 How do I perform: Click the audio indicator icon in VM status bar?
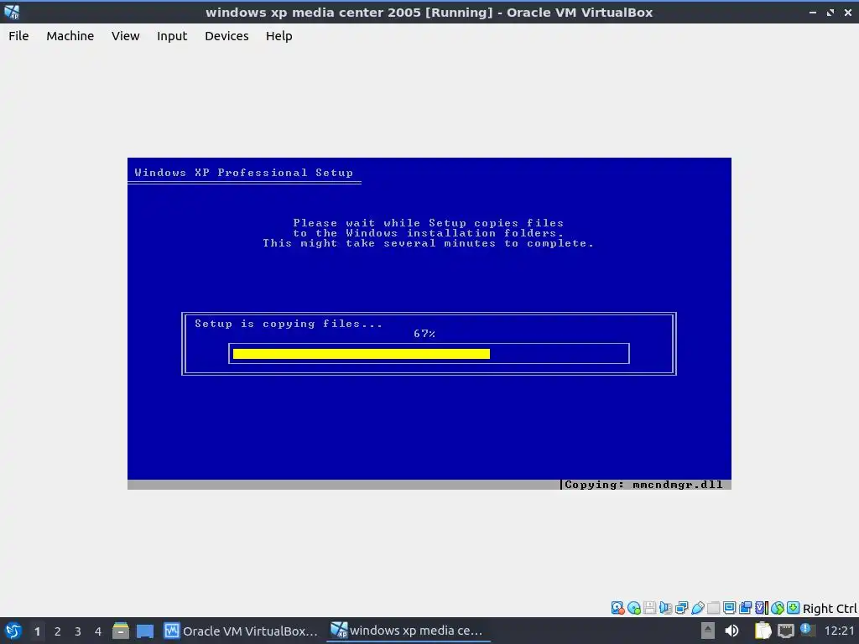coord(665,607)
